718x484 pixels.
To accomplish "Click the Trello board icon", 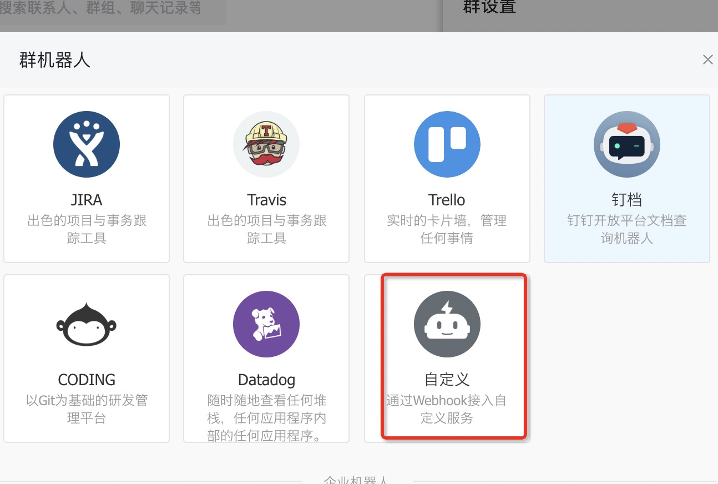I will [447, 144].
